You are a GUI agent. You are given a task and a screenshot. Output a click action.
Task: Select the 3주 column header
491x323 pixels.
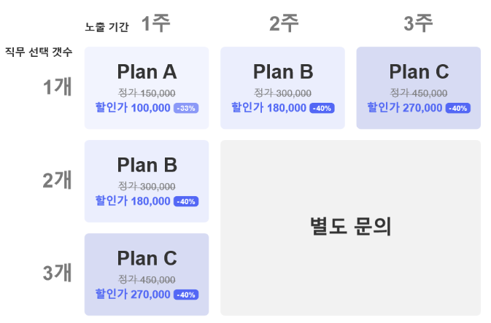[418, 24]
